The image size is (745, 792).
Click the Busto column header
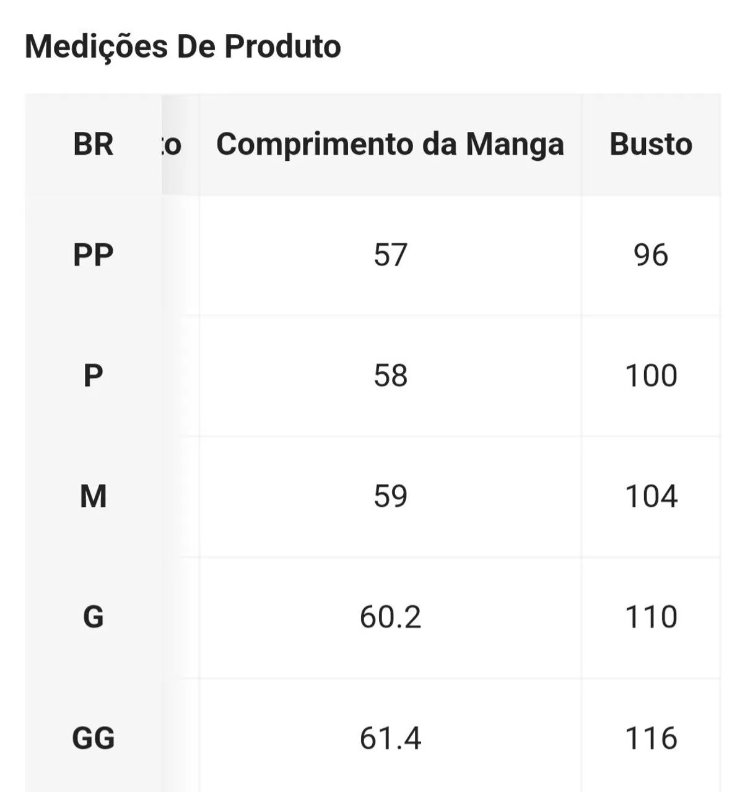point(651,144)
